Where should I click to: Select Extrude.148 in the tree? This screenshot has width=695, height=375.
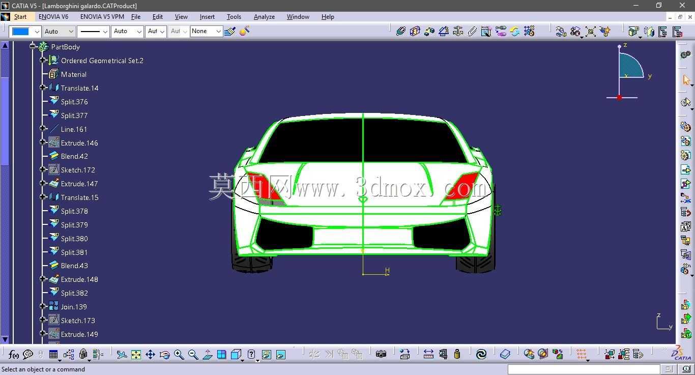click(x=79, y=279)
